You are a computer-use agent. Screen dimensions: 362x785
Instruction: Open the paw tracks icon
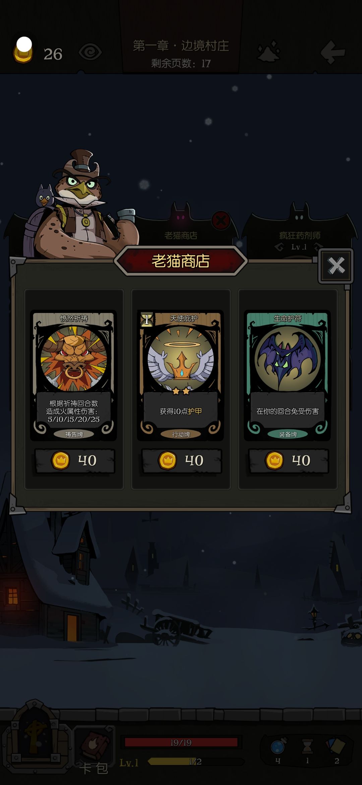268,51
